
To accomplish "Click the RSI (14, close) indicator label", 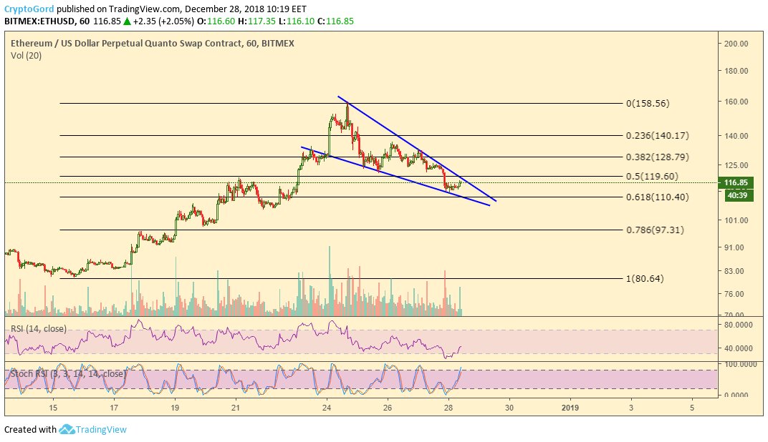I will coord(38,328).
